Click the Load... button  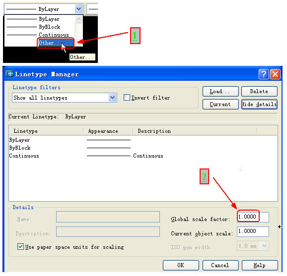220,91
